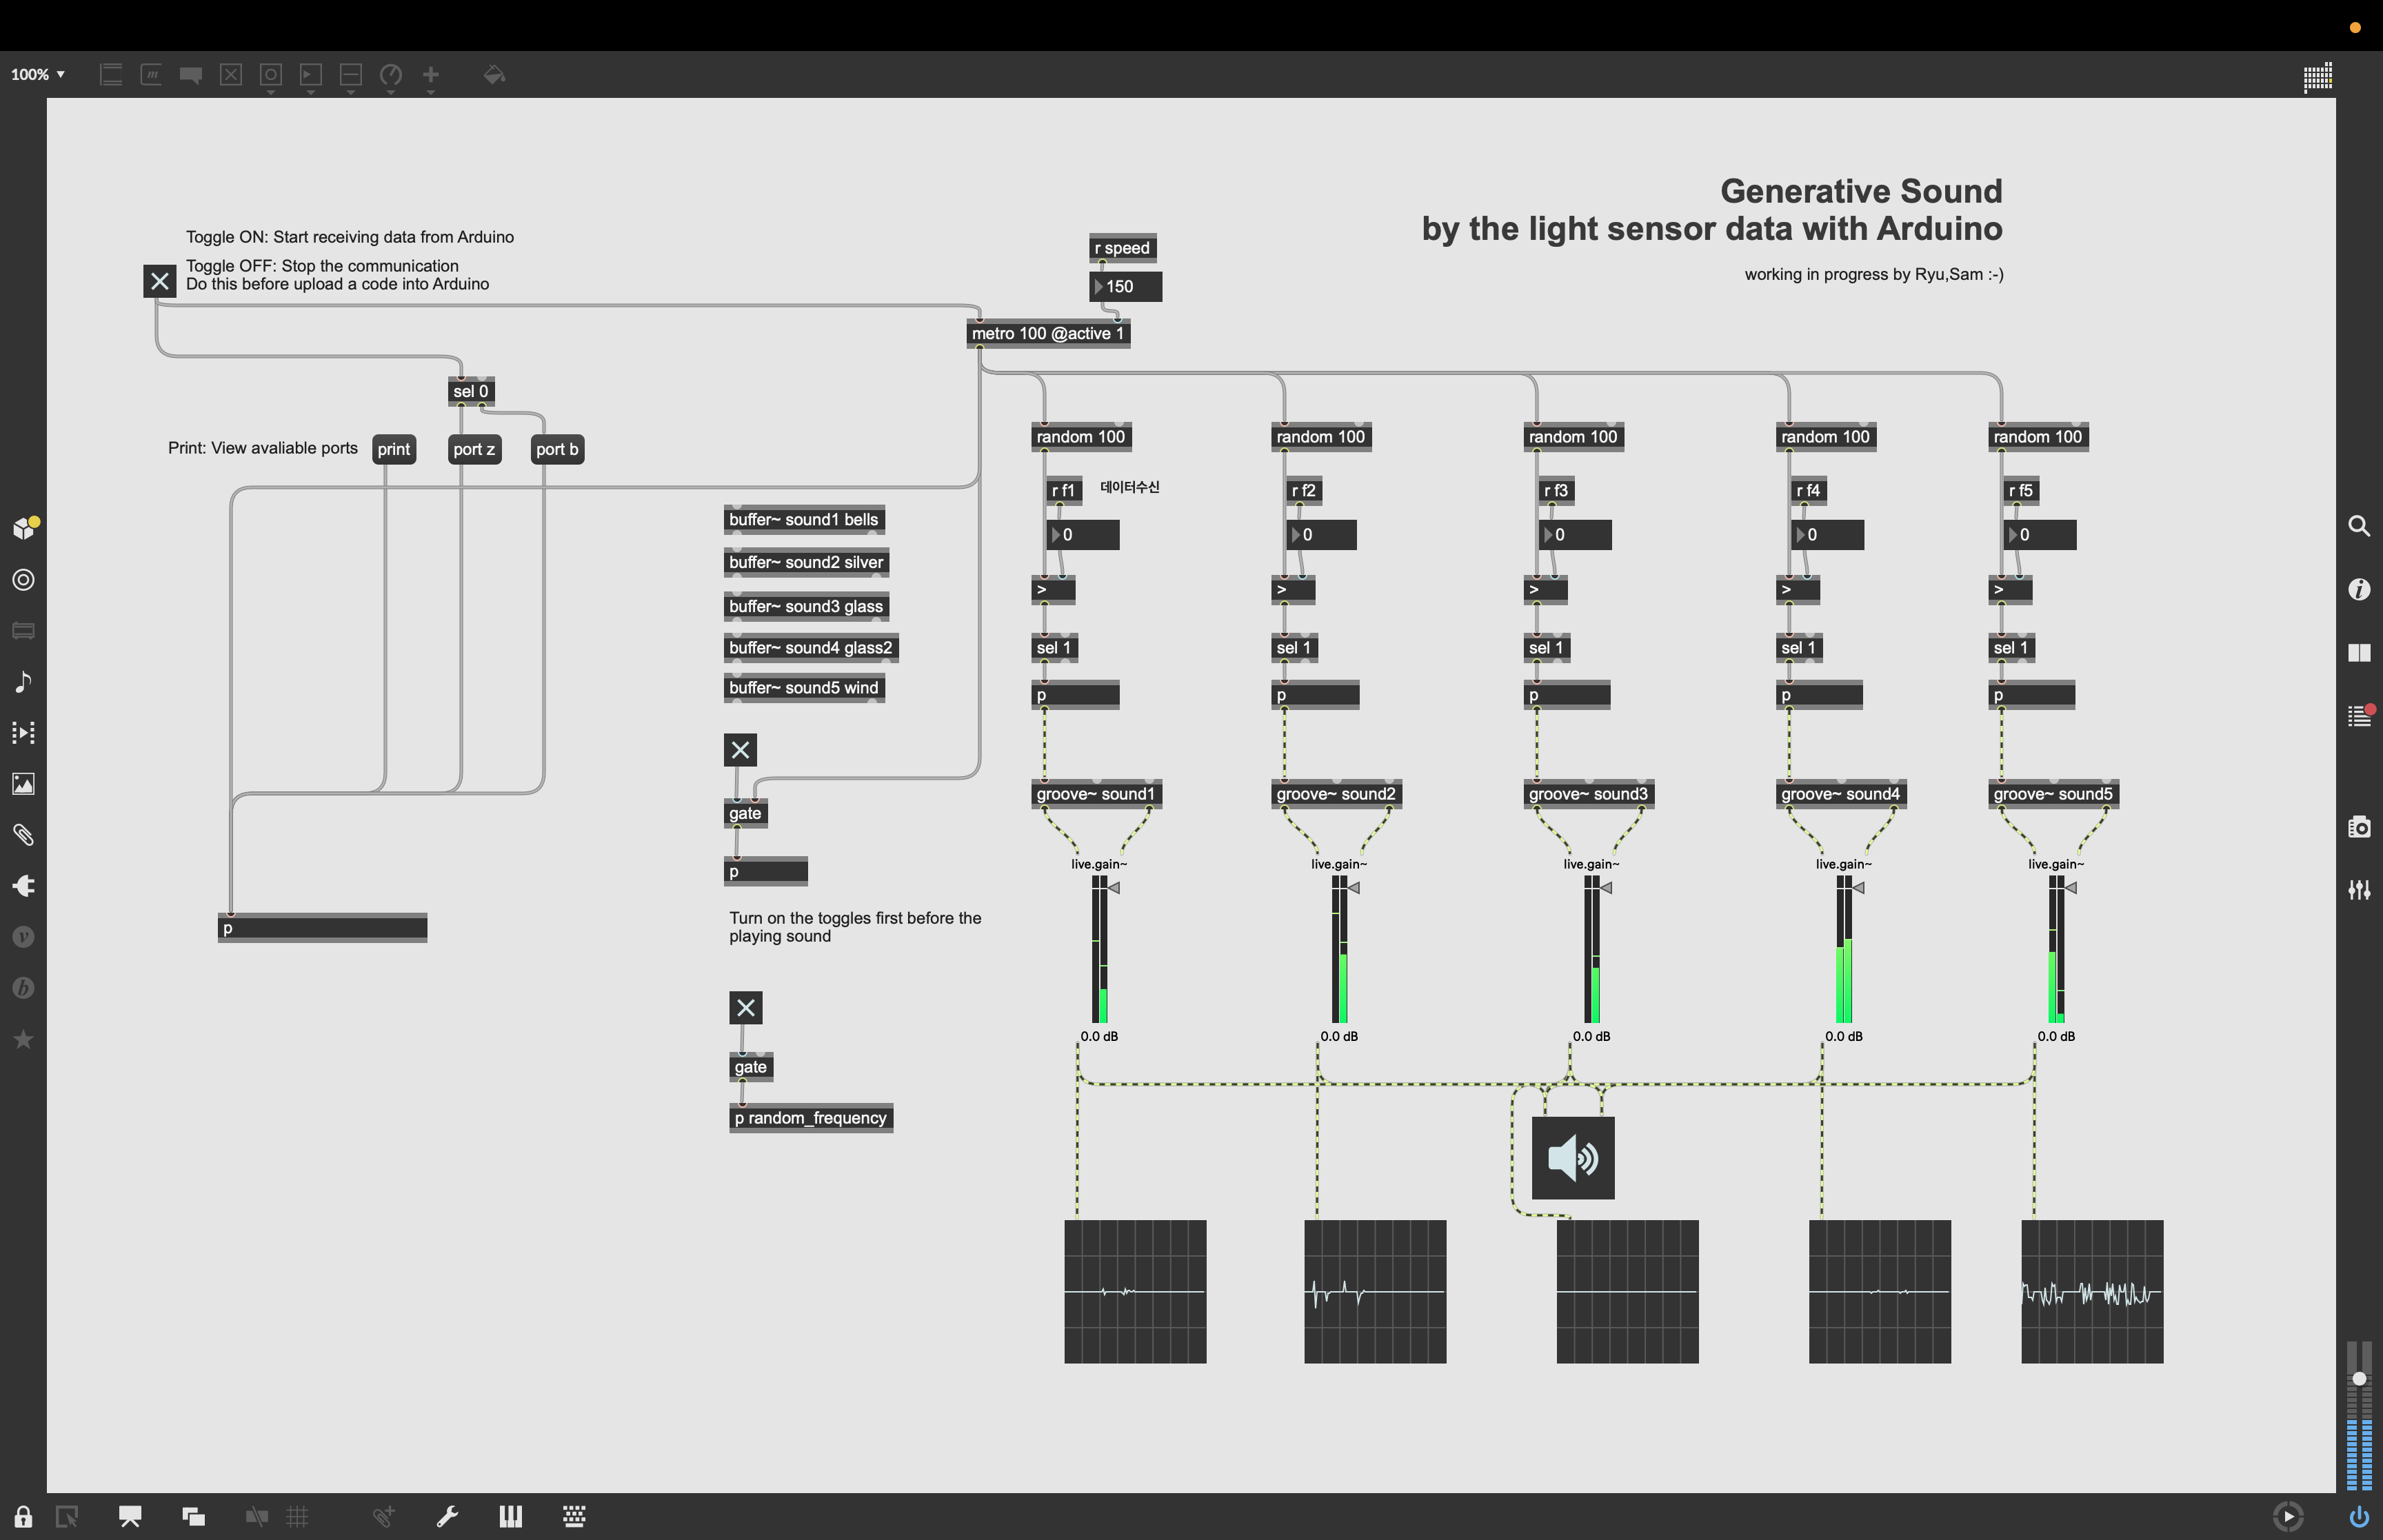Show the calendar grid view icon
This screenshot has height=1540, width=2383.
[x=2317, y=77]
